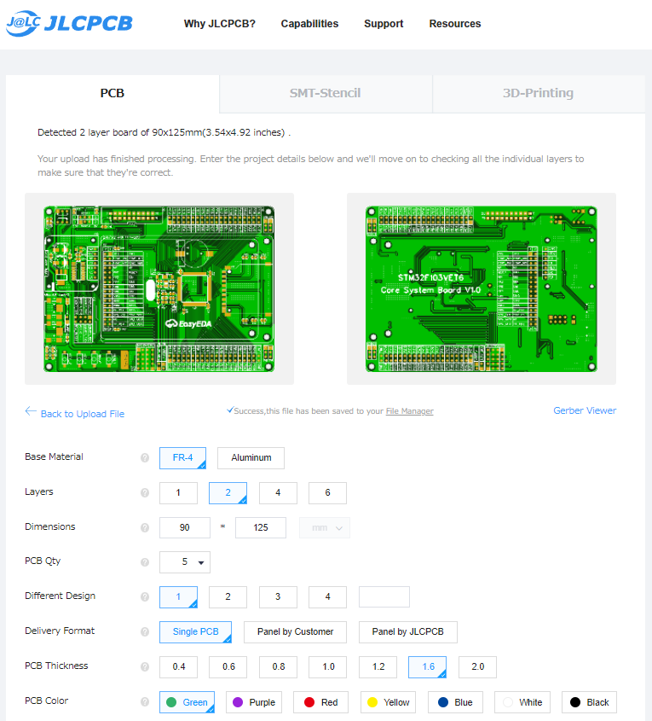Open the Capabilities menu
Viewport: 652px width, 721px height.
pos(309,23)
